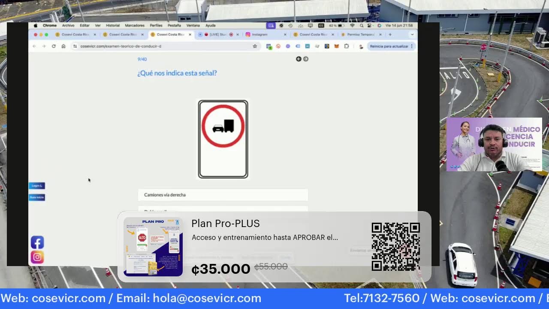Click the browser back arrow
The width and height of the screenshot is (549, 309).
click(35, 46)
